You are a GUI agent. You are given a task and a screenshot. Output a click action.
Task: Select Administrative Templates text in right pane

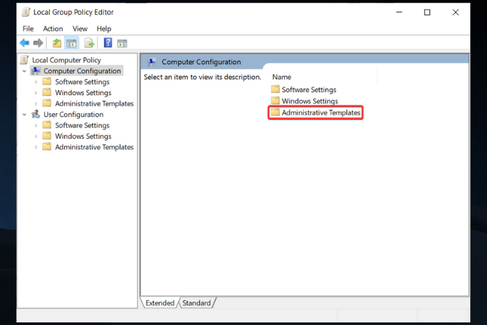pyautogui.click(x=321, y=112)
